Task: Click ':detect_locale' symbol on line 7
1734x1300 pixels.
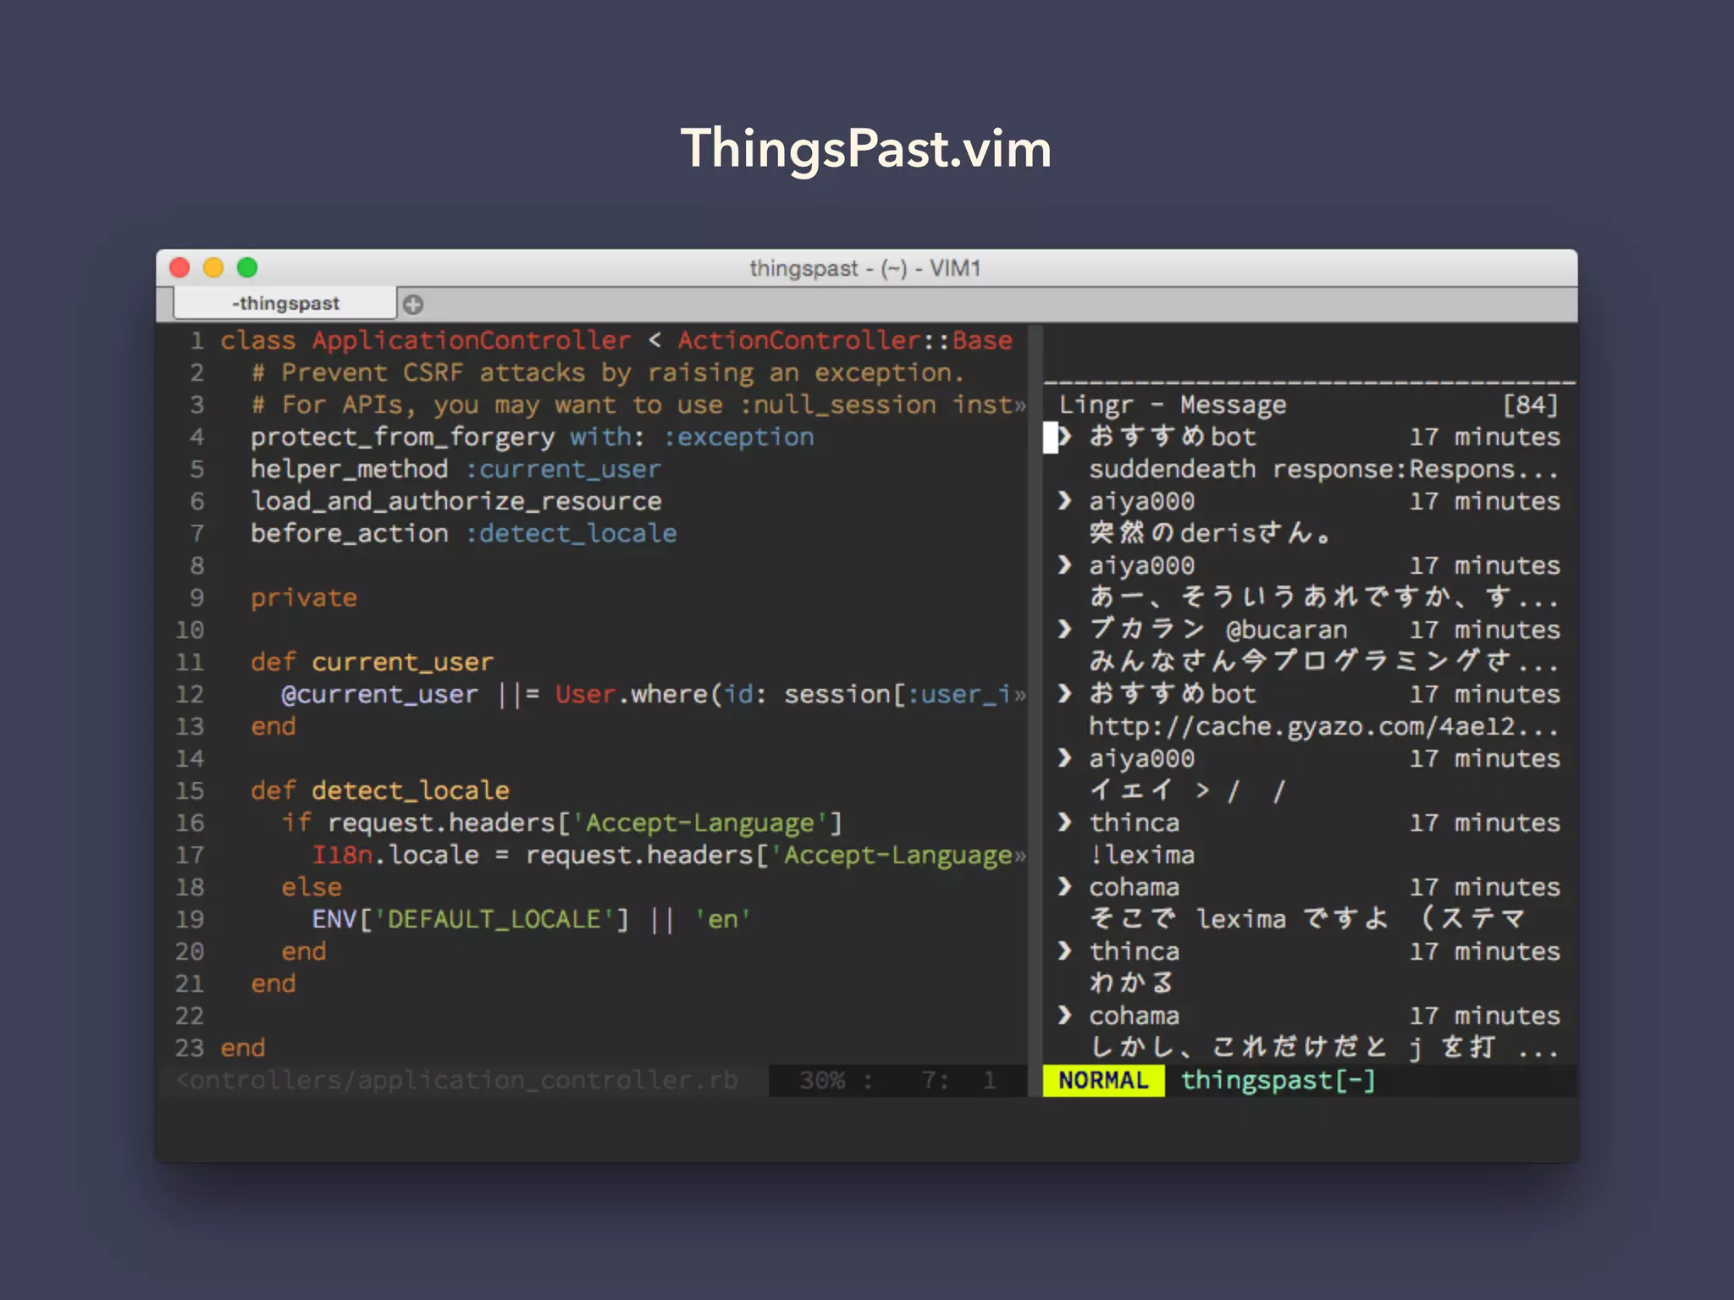Action: point(572,534)
